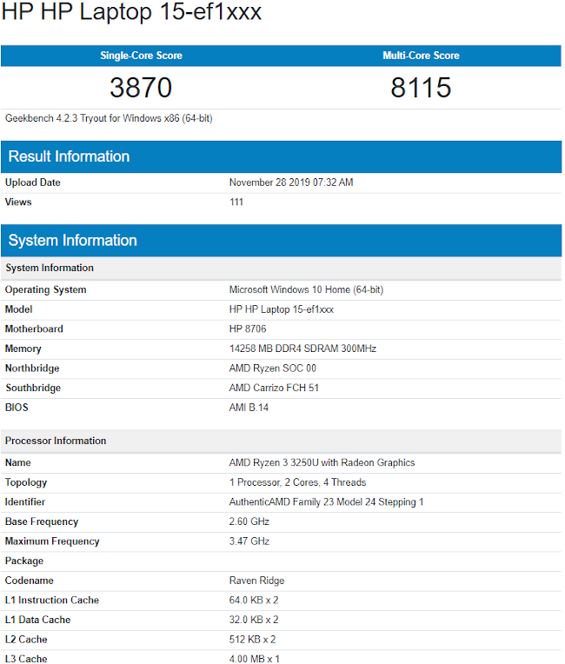Screen dimensions: 565x664
Task: Click the Multi-Core Score header
Action: (421, 56)
